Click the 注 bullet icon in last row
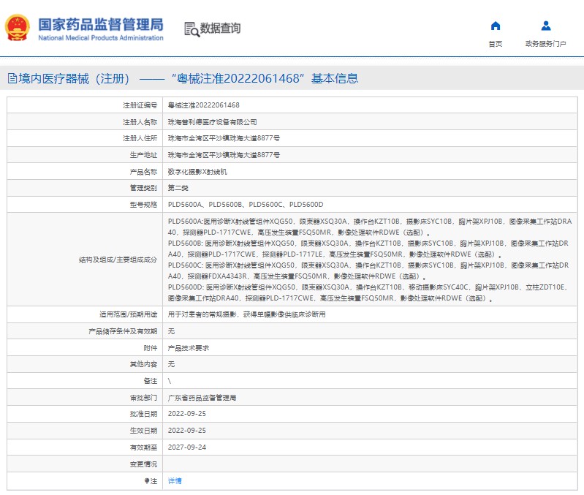This screenshot has height=495, width=584. point(146,481)
